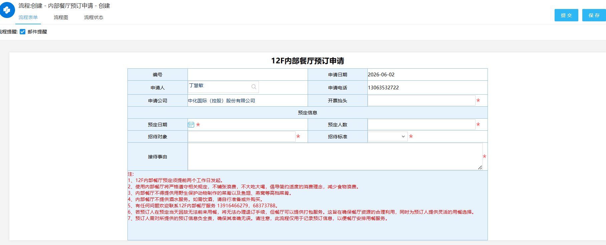The width and height of the screenshot is (606, 245).
Task: Switch to the 流程表单 tab
Action: [28, 17]
